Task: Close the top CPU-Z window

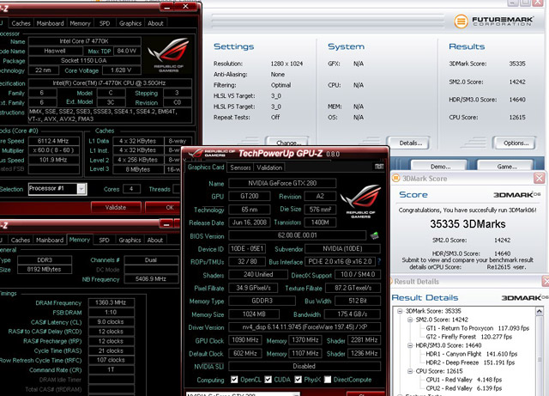Action: tap(185, 7)
